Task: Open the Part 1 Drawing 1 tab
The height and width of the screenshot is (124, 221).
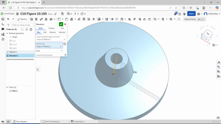Action: click(51, 122)
